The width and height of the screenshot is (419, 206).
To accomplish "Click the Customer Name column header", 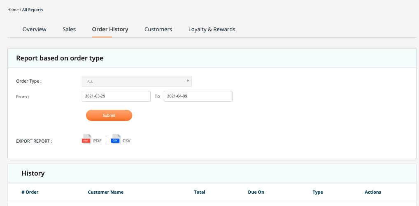I will pos(105,192).
